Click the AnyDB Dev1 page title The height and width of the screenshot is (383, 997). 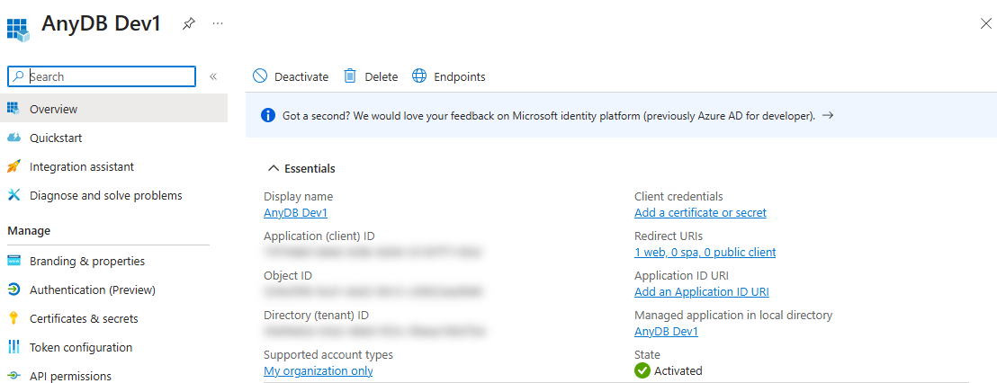point(101,23)
